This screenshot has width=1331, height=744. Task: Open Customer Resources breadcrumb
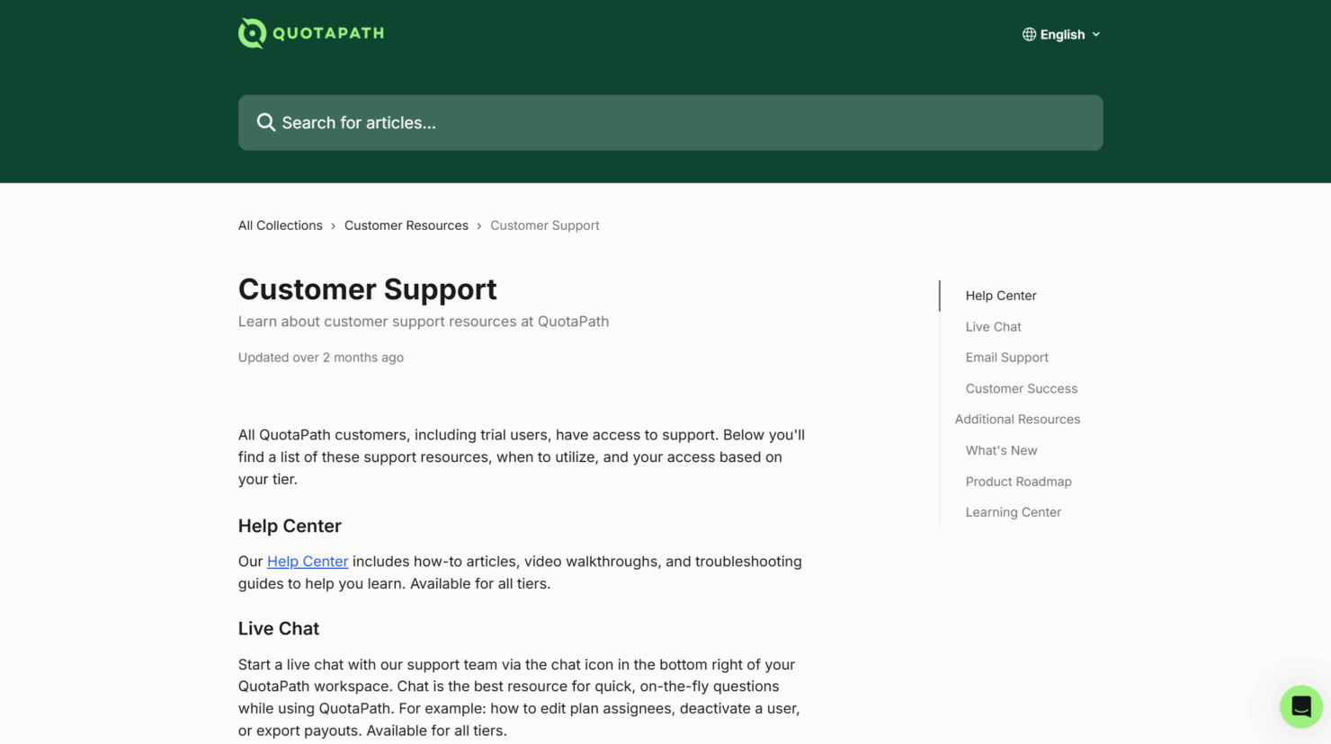[x=406, y=226]
